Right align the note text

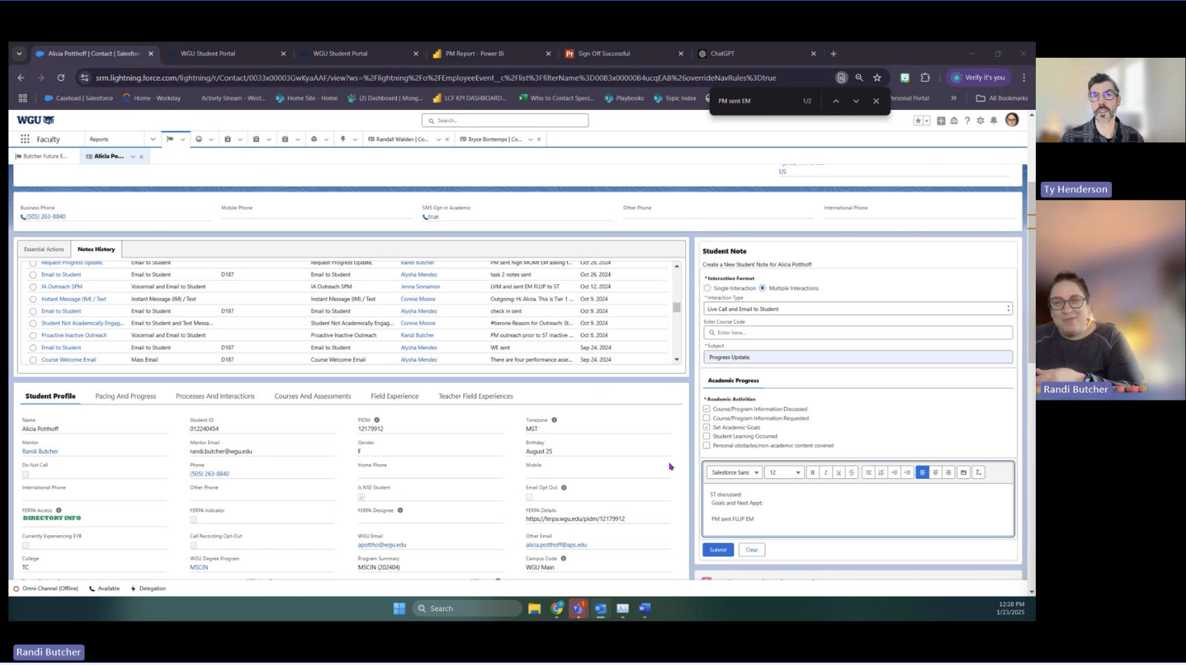click(x=948, y=472)
